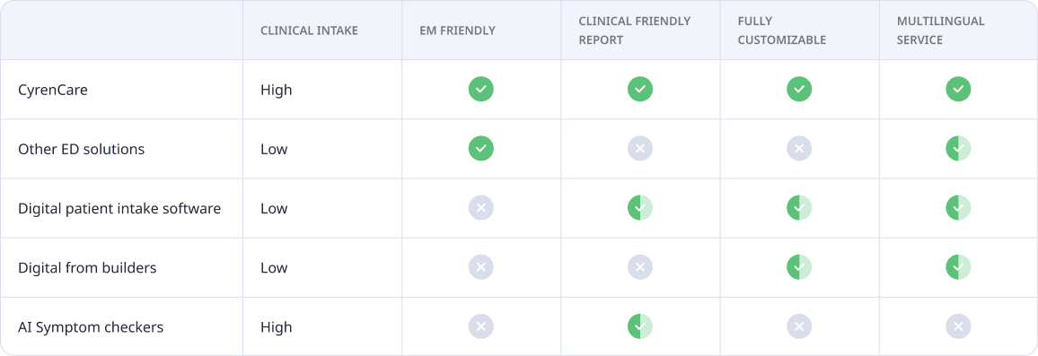Click Digital from builders' Clinical Friendly Report X

[640, 267]
